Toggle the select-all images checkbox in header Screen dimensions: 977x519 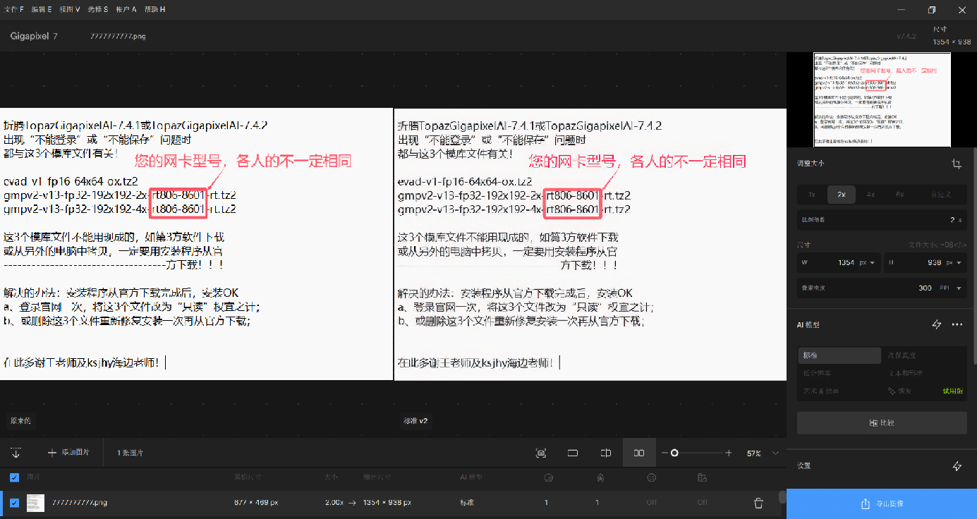15,477
